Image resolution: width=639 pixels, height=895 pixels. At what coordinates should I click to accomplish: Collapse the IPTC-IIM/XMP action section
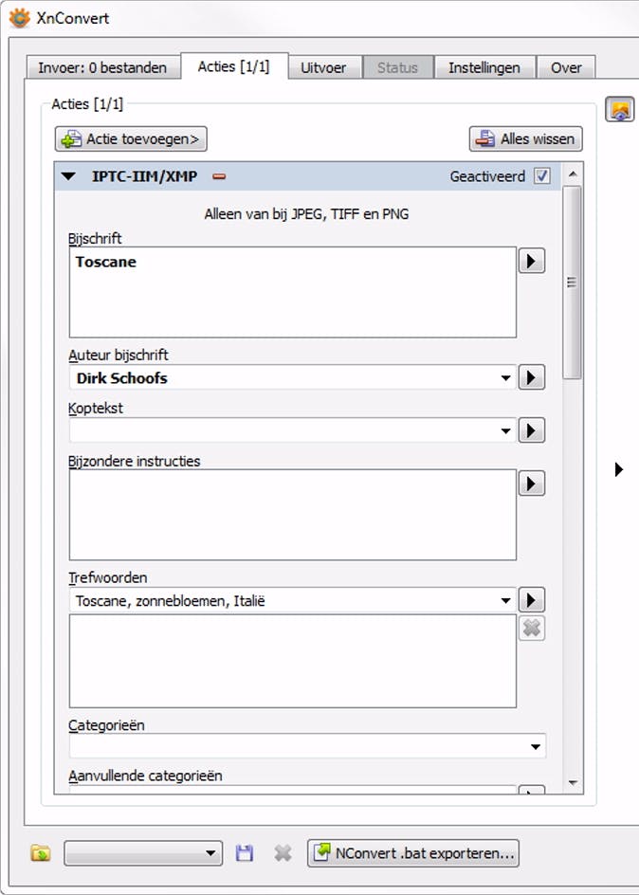tap(68, 176)
